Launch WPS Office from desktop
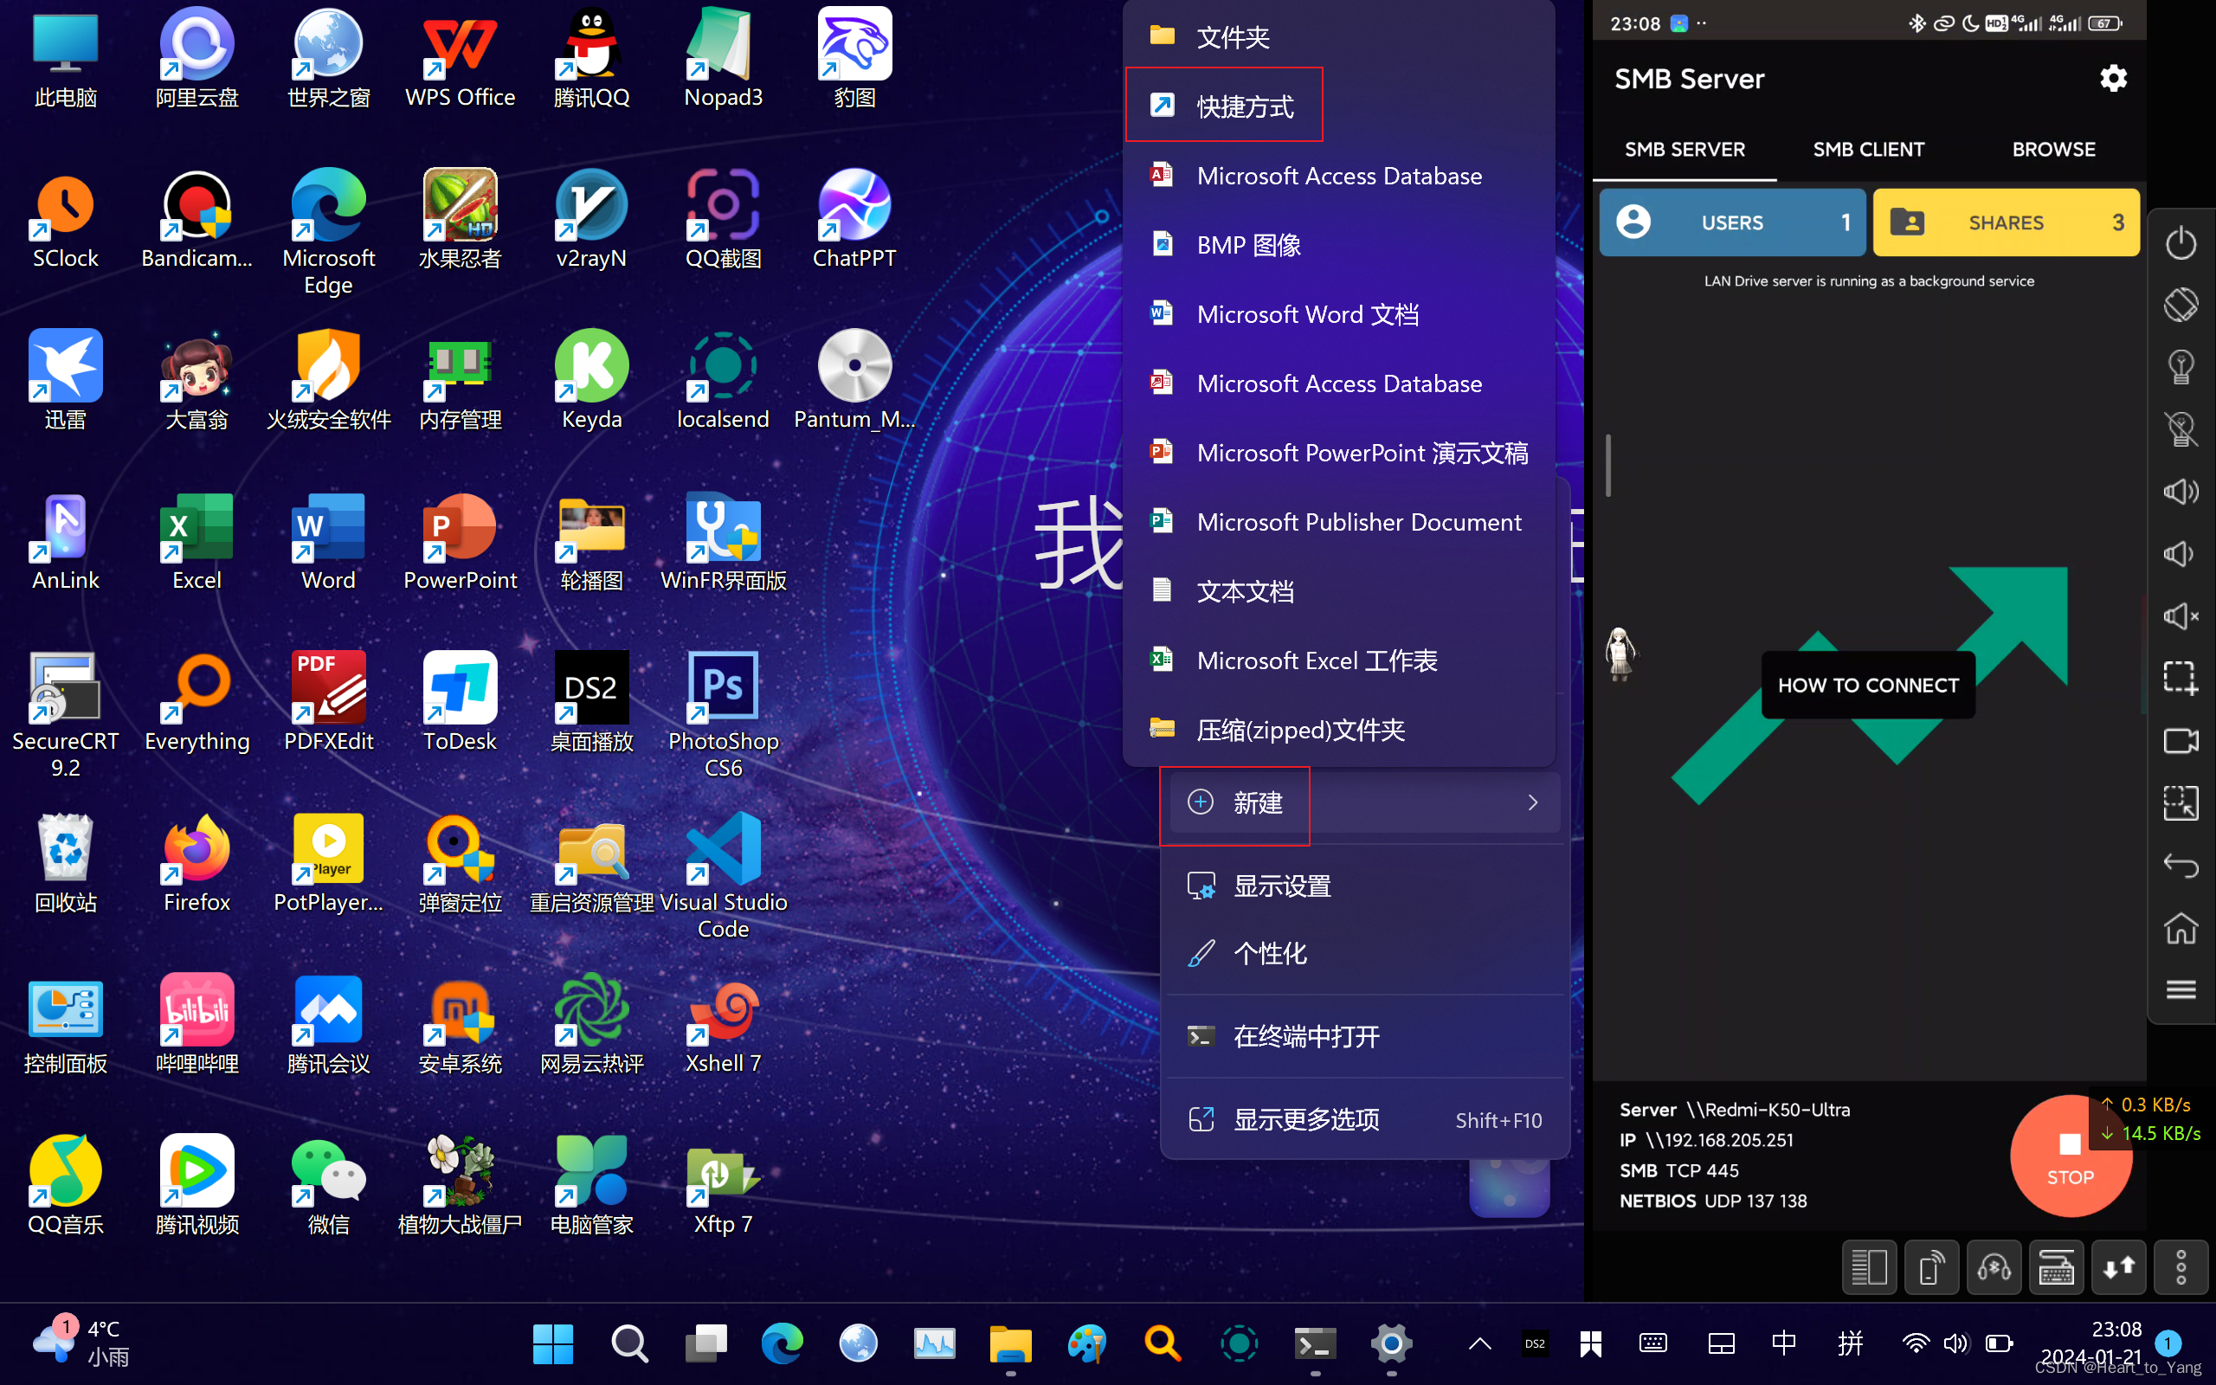The width and height of the screenshot is (2216, 1385). pos(460,57)
